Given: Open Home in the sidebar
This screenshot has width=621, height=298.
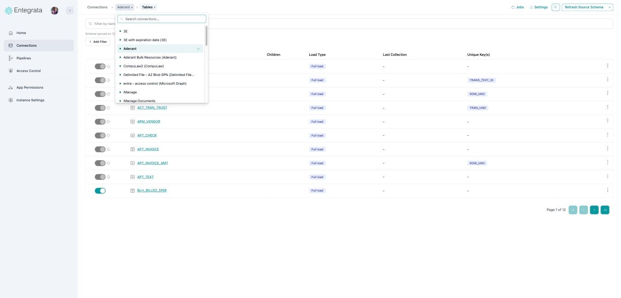Looking at the screenshot, I should 39,33.
